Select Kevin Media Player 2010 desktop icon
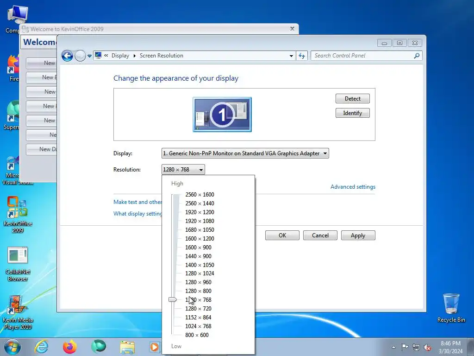Viewport: 474px width, 356px height. pos(18,313)
